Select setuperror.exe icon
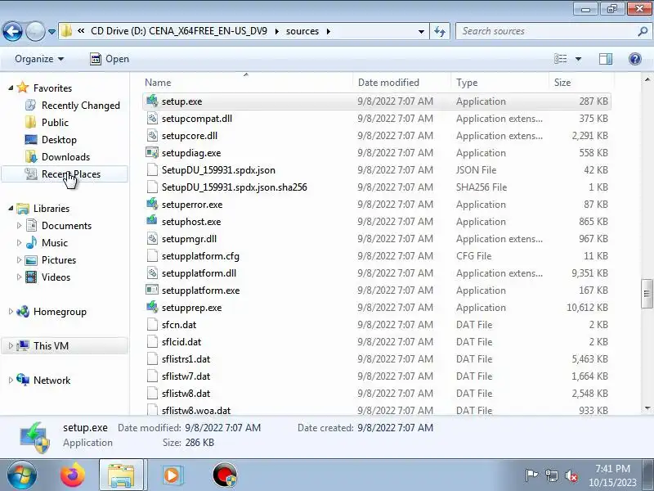This screenshot has height=491, width=654. pyautogui.click(x=152, y=204)
